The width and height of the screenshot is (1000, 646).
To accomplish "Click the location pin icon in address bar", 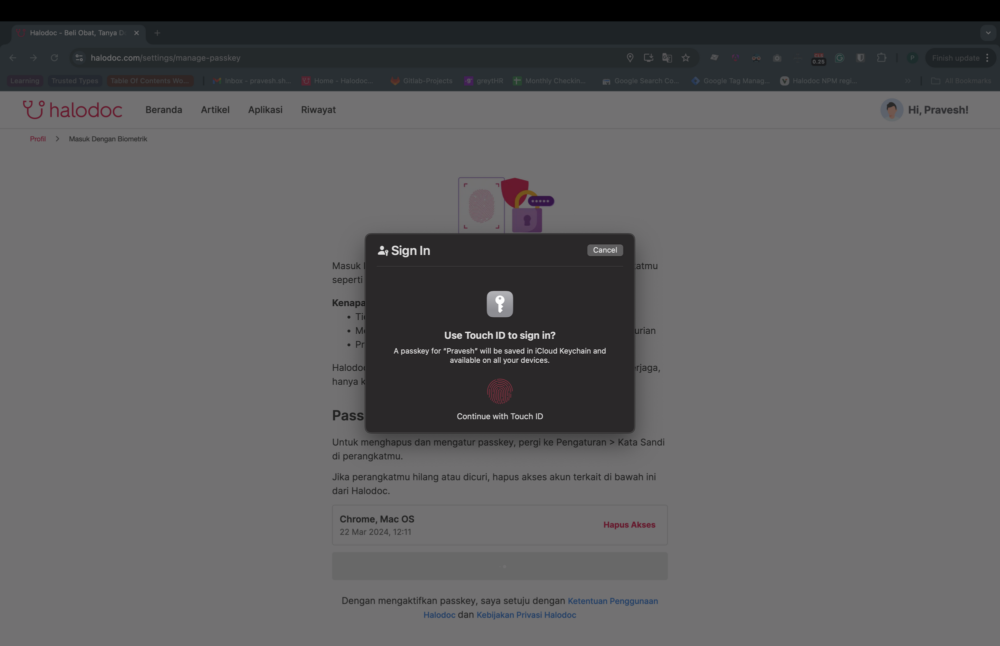I will coord(630,58).
